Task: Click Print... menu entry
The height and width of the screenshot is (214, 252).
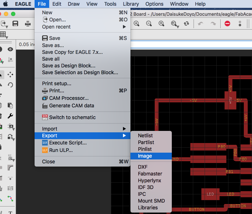Action: click(x=82, y=91)
